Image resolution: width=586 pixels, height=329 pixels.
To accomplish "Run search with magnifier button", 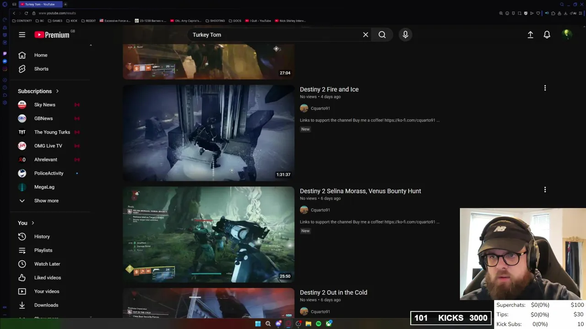I will click(x=382, y=35).
